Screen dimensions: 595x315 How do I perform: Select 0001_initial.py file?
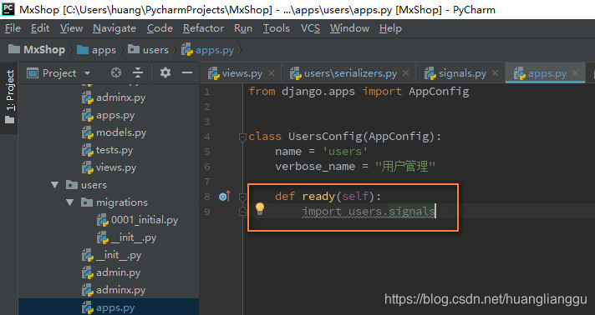(137, 220)
